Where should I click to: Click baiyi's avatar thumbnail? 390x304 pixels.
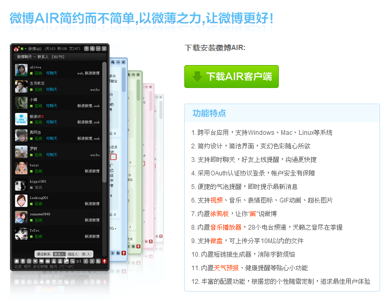tap(21, 168)
